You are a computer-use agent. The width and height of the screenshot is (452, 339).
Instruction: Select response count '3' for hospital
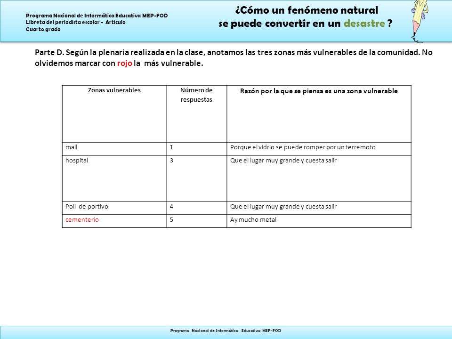[x=197, y=178]
